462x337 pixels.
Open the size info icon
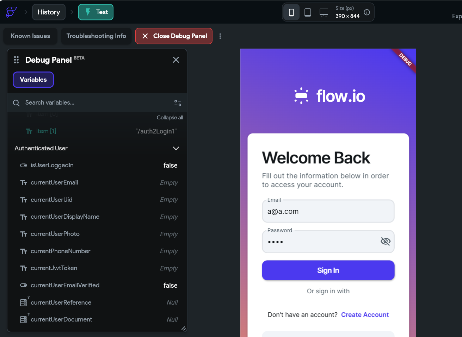point(367,12)
